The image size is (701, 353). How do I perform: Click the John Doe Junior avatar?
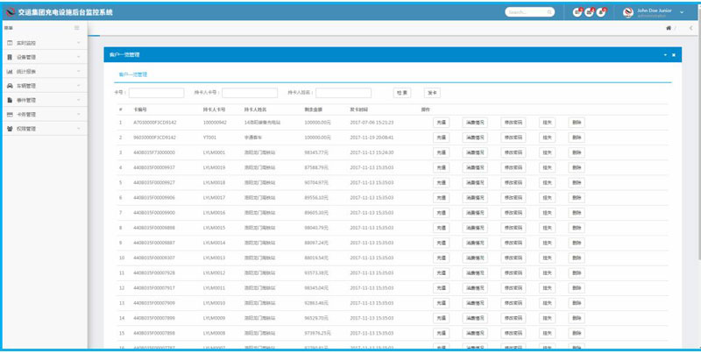627,12
